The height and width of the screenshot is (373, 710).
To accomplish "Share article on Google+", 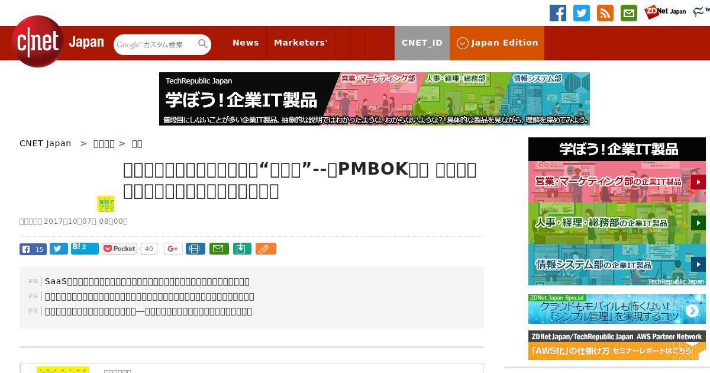I will coord(173,249).
